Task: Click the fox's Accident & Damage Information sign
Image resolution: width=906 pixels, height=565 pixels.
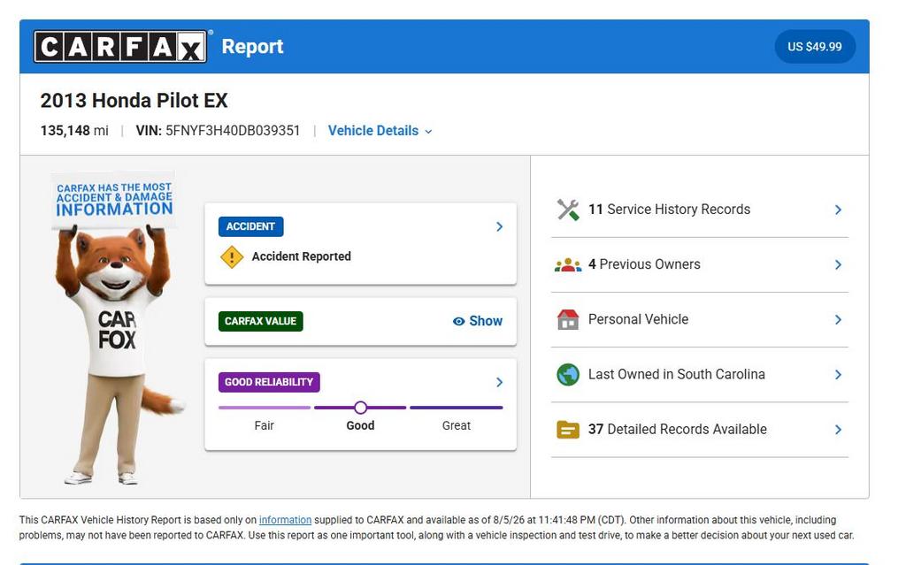Action: [x=114, y=200]
